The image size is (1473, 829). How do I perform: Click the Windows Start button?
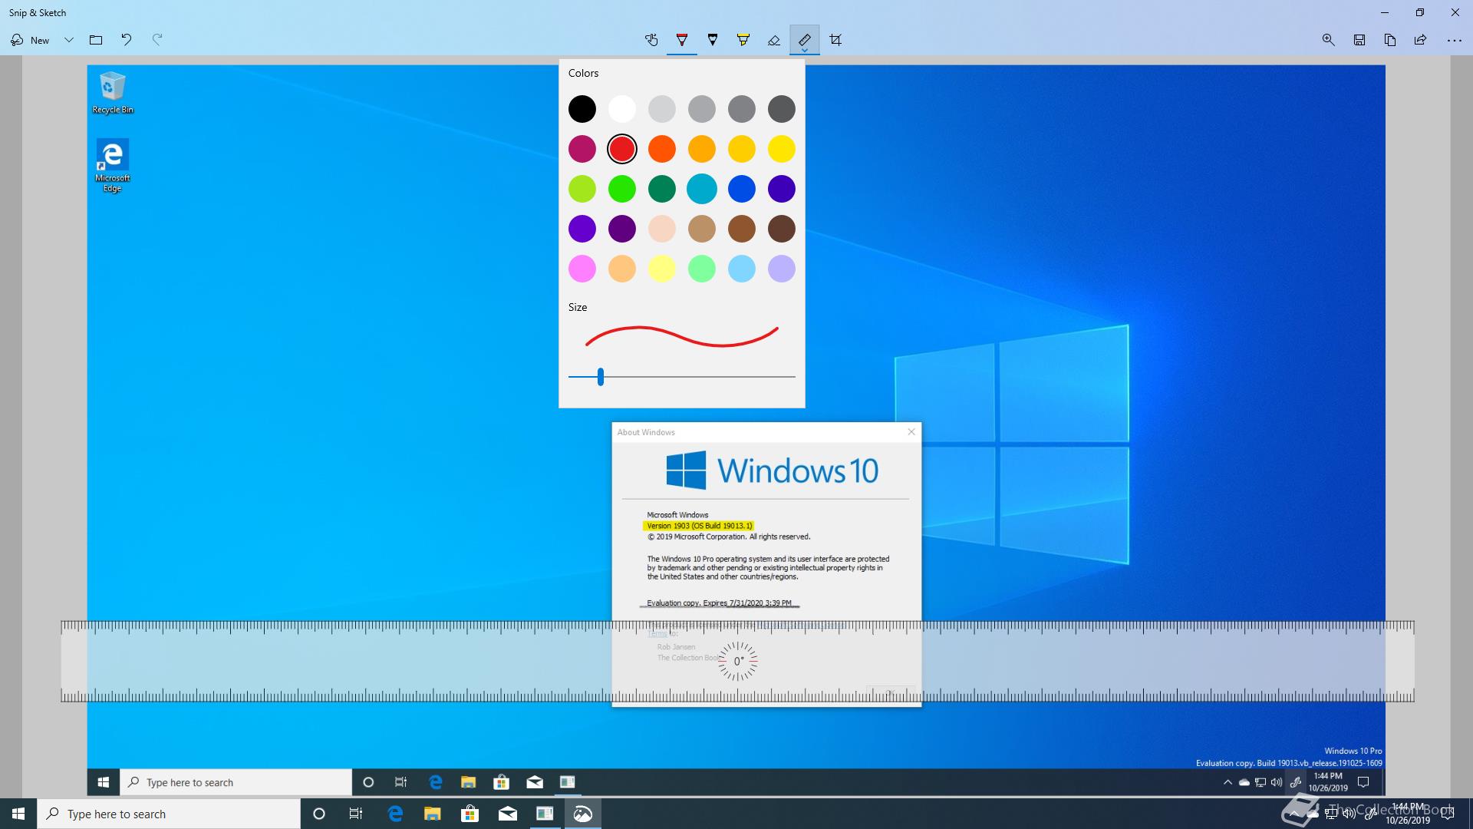(18, 814)
